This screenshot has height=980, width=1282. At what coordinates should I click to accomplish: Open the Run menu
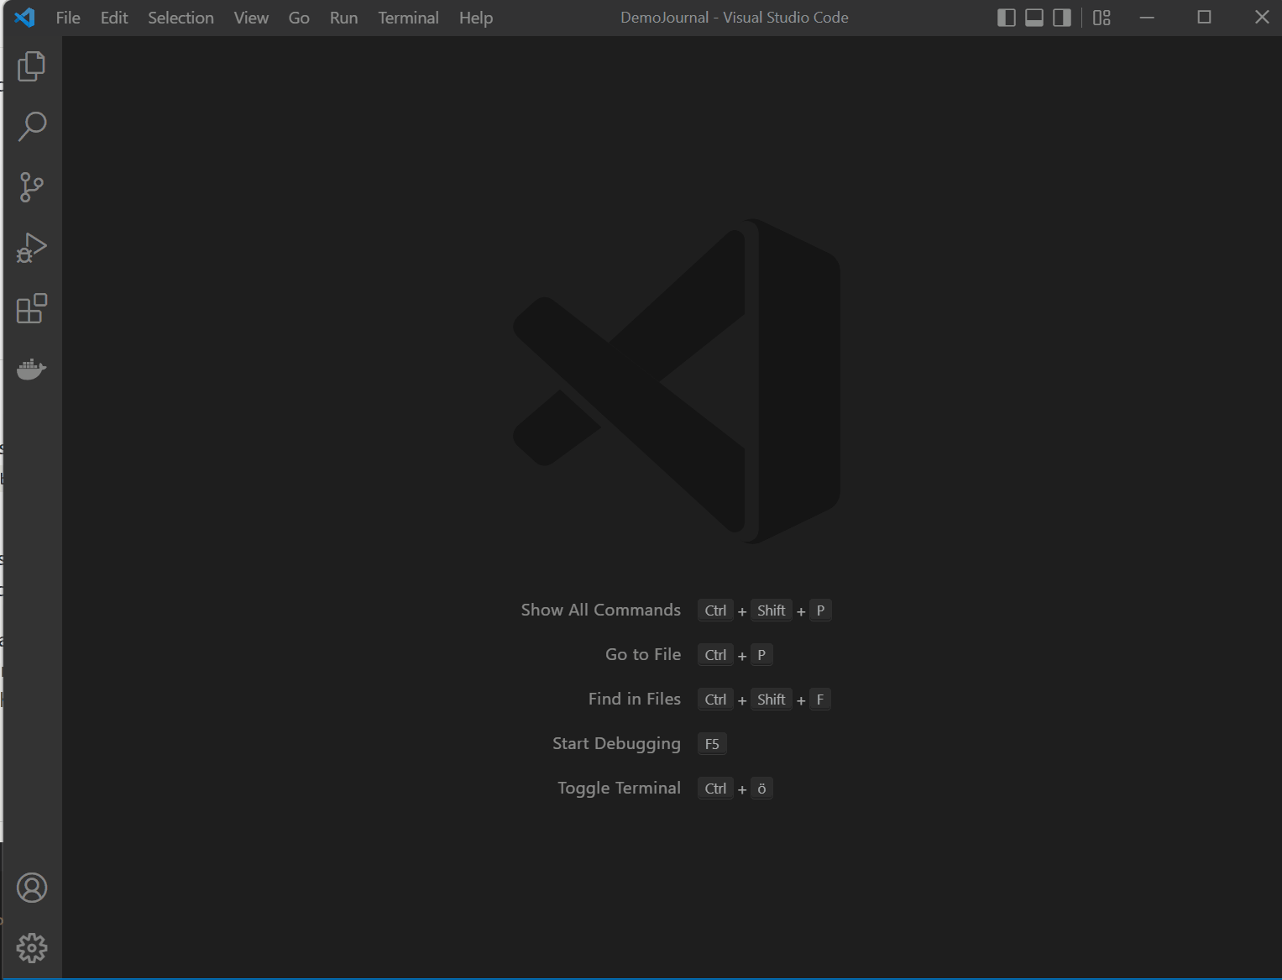343,18
